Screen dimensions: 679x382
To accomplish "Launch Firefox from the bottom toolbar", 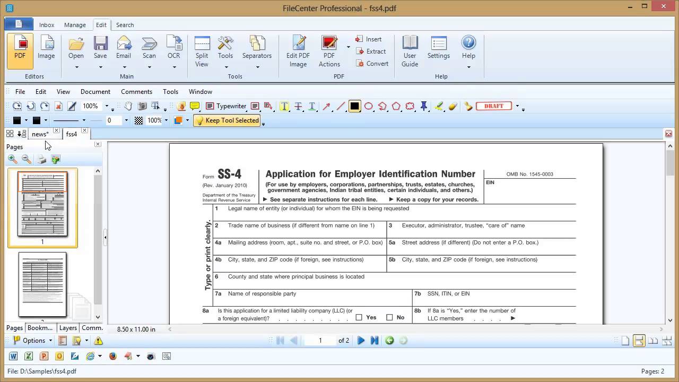I will [112, 357].
